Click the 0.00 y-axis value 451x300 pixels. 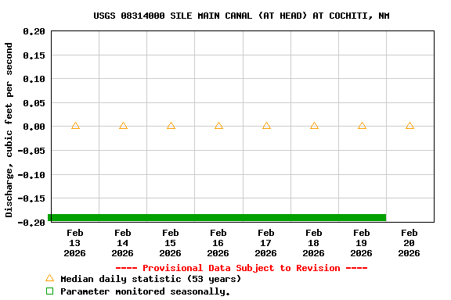[x=34, y=127]
